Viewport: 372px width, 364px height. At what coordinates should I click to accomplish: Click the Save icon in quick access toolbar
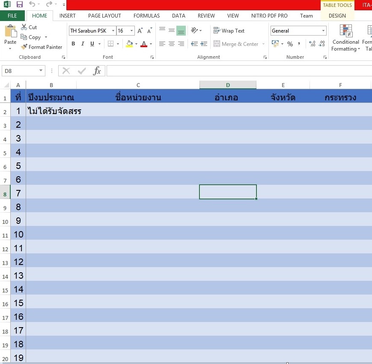19,5
